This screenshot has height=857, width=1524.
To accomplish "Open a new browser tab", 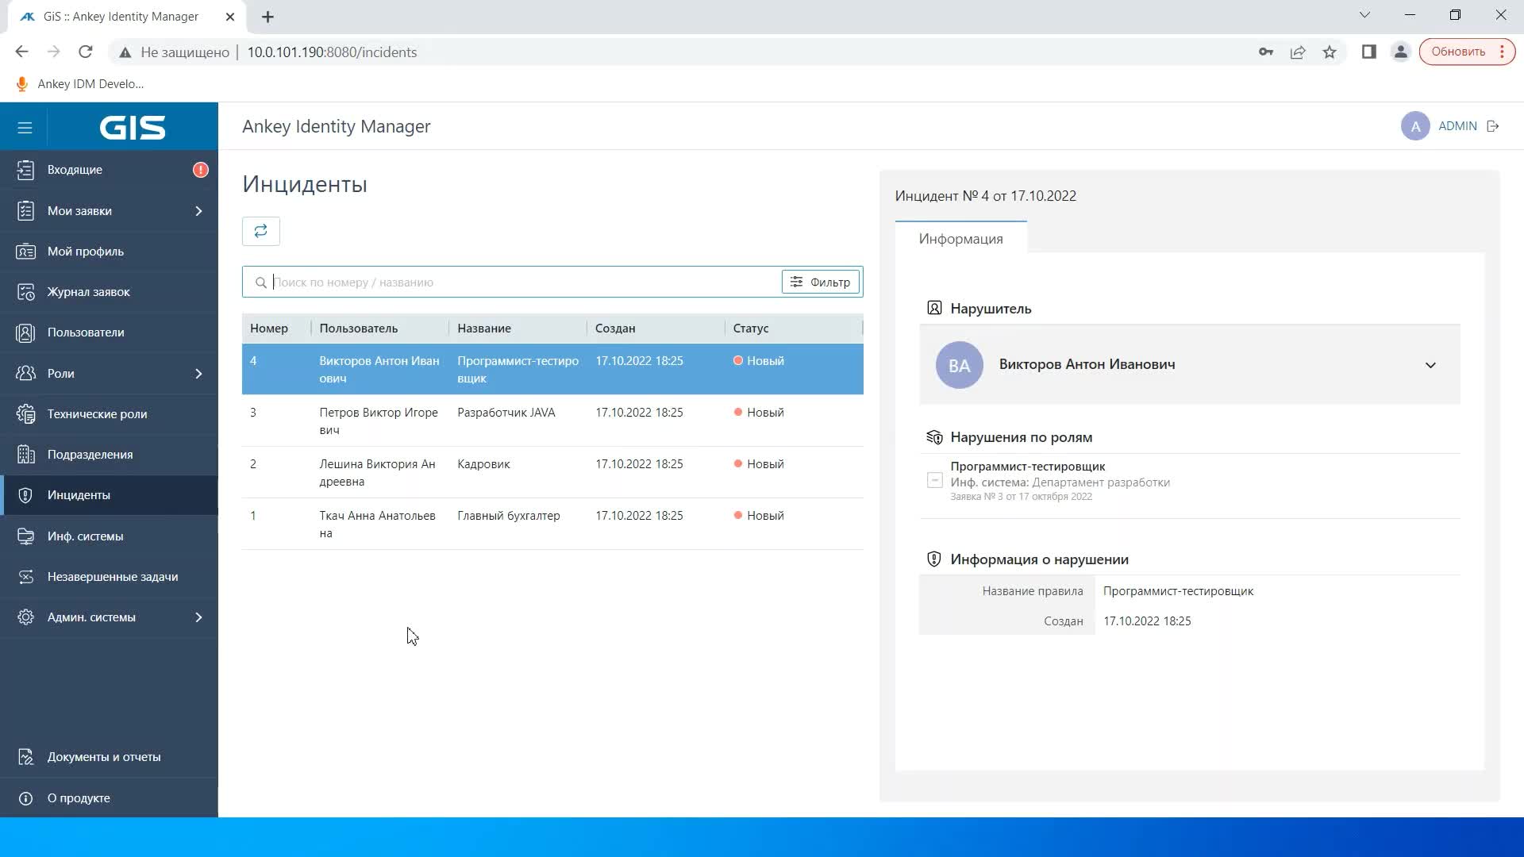I will [x=267, y=17].
